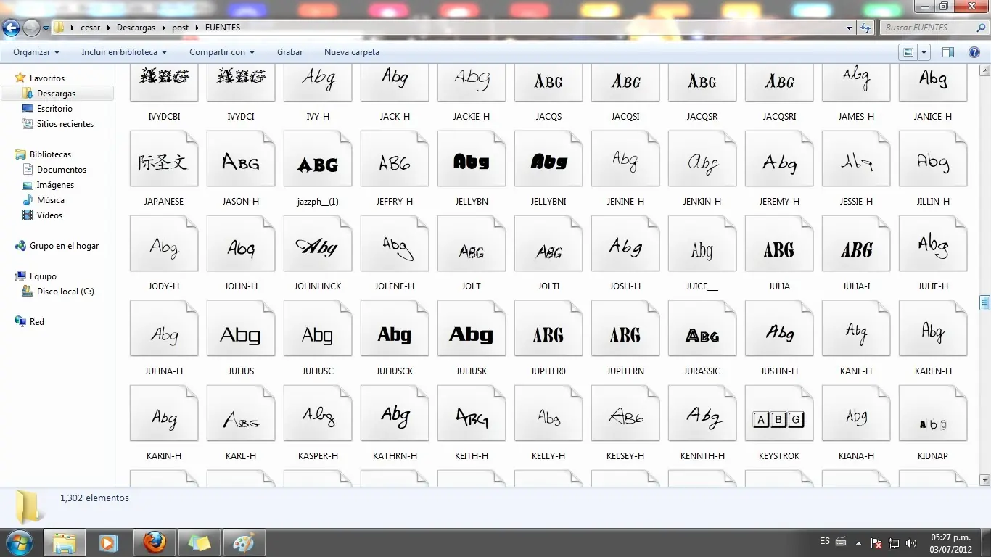Toggle the preview pane
Screen dimensions: 991x557
(948, 52)
